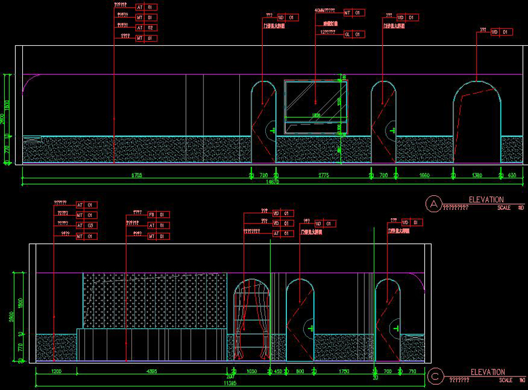Select the 1660 dimension value

424,175
